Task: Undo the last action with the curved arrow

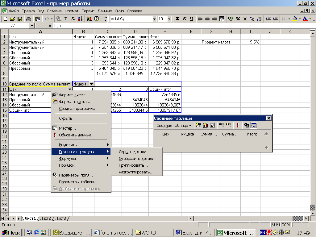Action: coord(47,19)
